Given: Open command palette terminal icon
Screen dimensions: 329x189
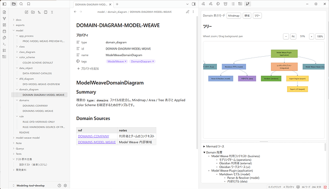Looking at the screenshot, I should 4,44.
